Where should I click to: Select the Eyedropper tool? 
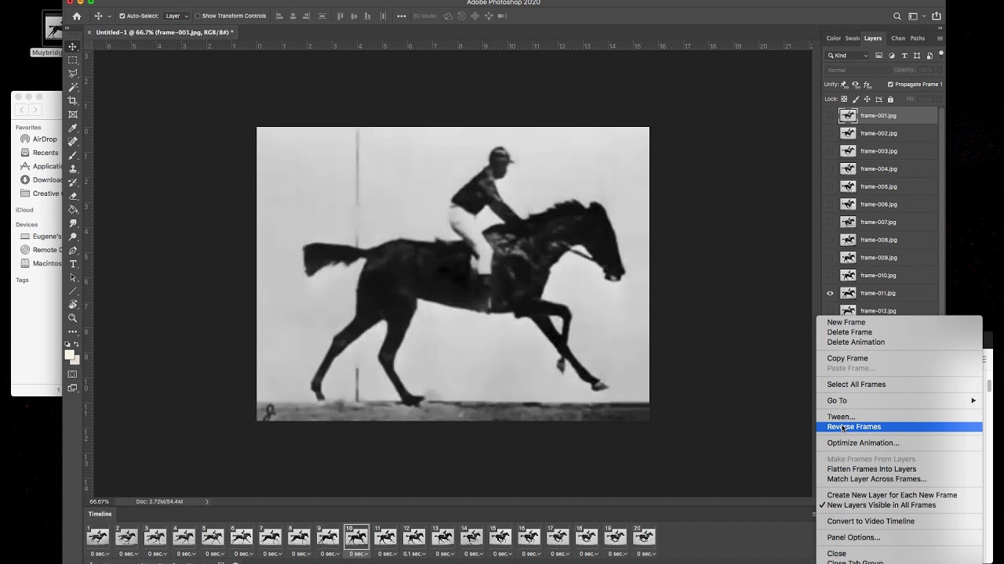tap(73, 128)
